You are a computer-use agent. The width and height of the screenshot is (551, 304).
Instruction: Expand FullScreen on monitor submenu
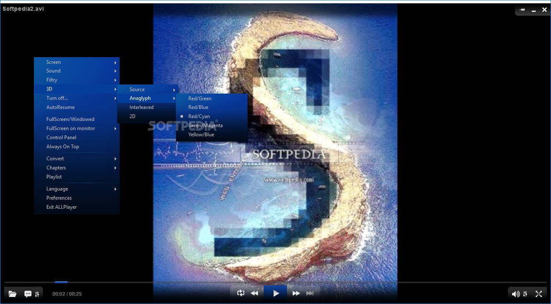click(x=77, y=128)
